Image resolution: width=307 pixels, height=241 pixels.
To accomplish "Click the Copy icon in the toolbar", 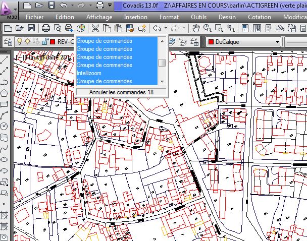I will (107, 28).
